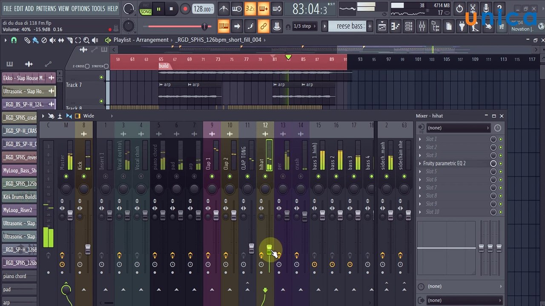This screenshot has height=306, width=545.
Task: Select the Playback tool in playlist
Action: pyautogui.click(x=95, y=40)
